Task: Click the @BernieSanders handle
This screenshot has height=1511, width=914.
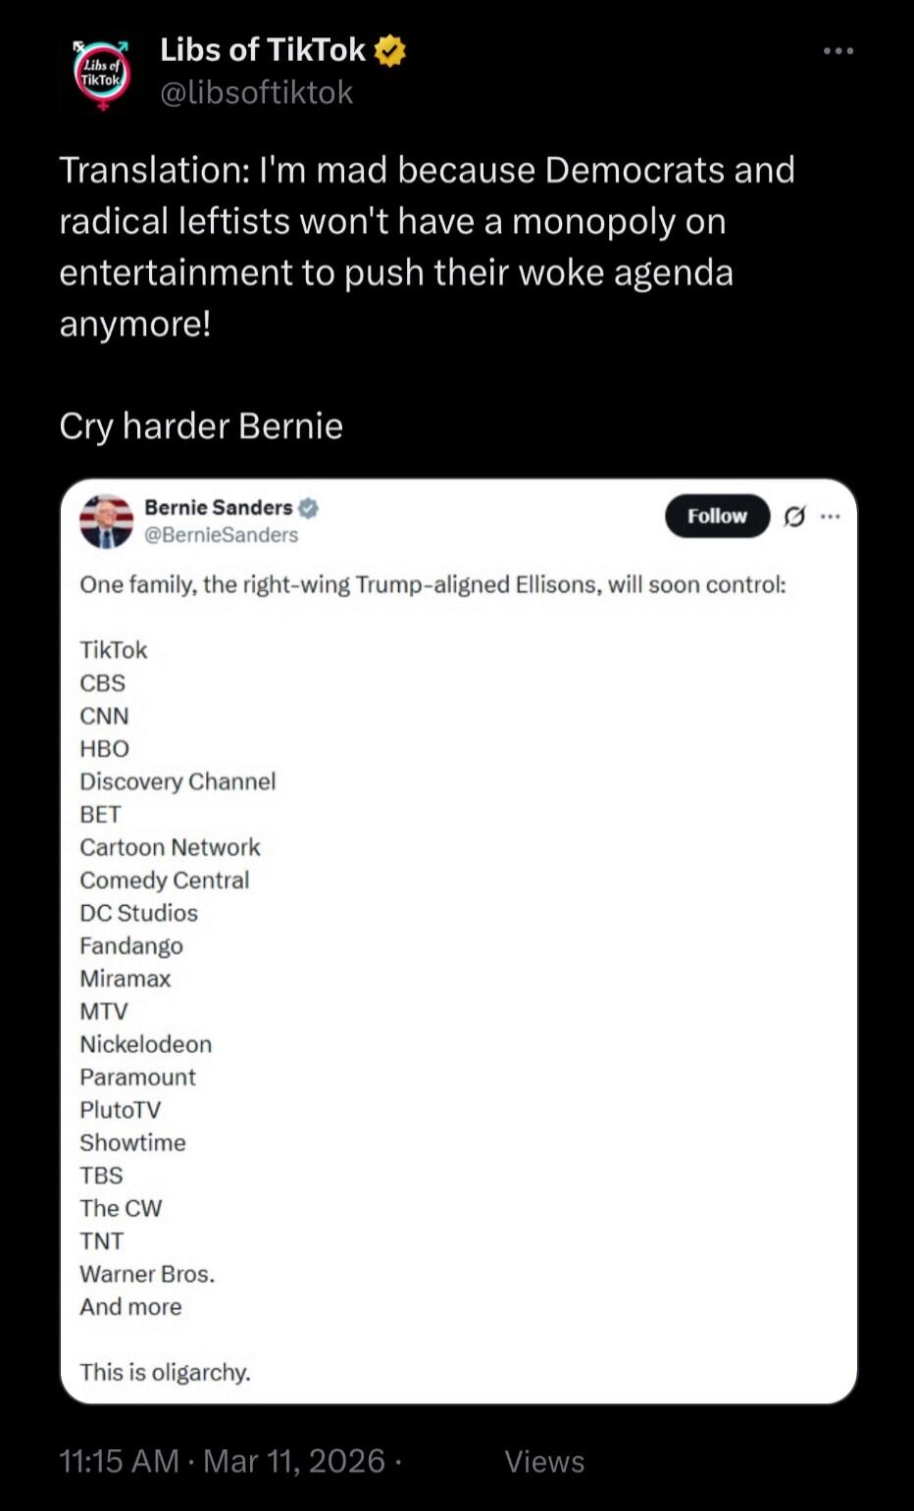Action: pos(223,535)
